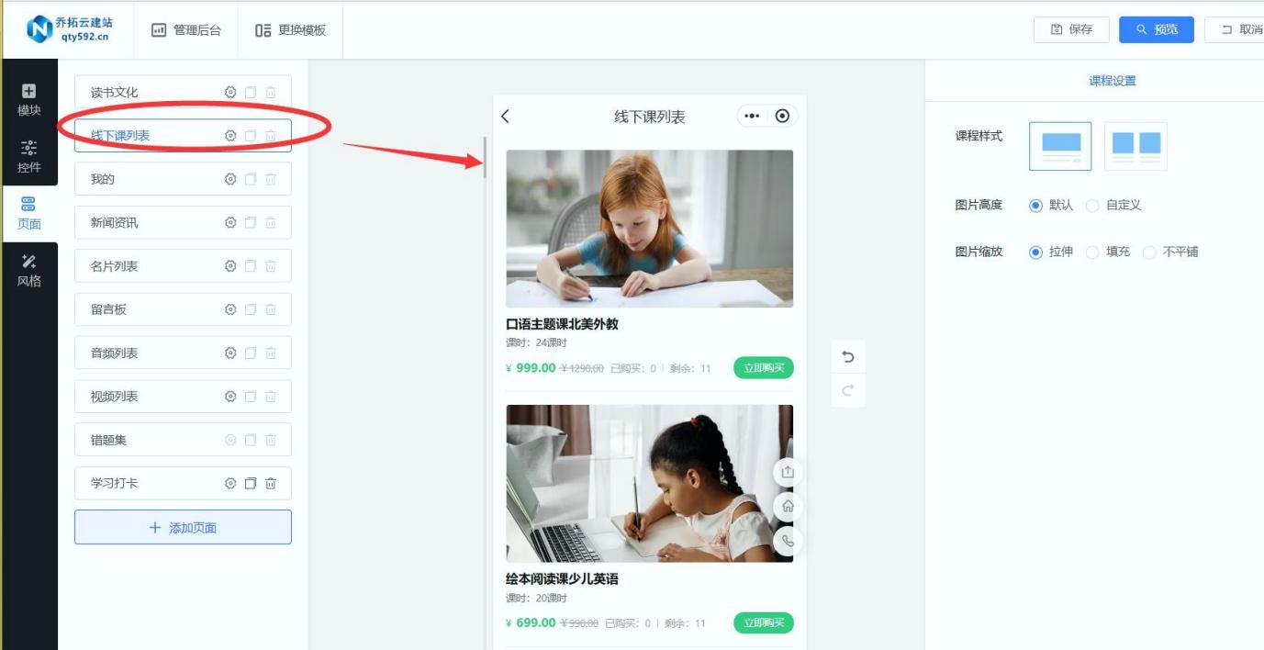Click the floating home icon in preview
The height and width of the screenshot is (650, 1264).
(788, 506)
